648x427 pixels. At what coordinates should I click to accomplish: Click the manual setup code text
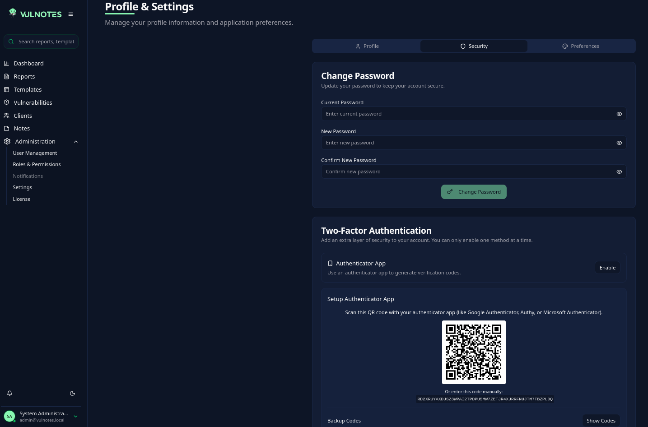pyautogui.click(x=485, y=399)
